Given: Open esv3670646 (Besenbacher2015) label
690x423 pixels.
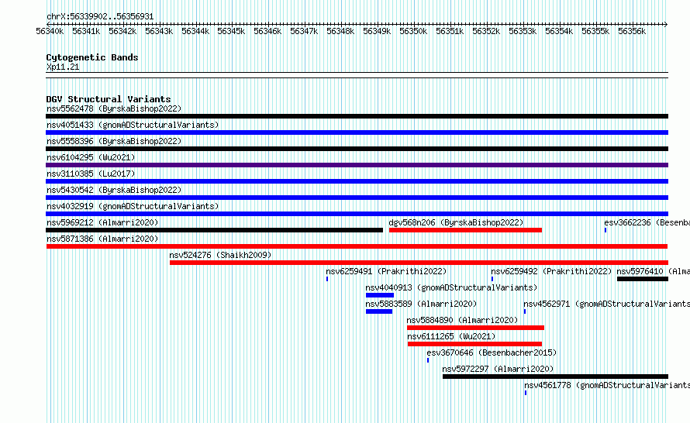Looking at the screenshot, I should tap(492, 352).
